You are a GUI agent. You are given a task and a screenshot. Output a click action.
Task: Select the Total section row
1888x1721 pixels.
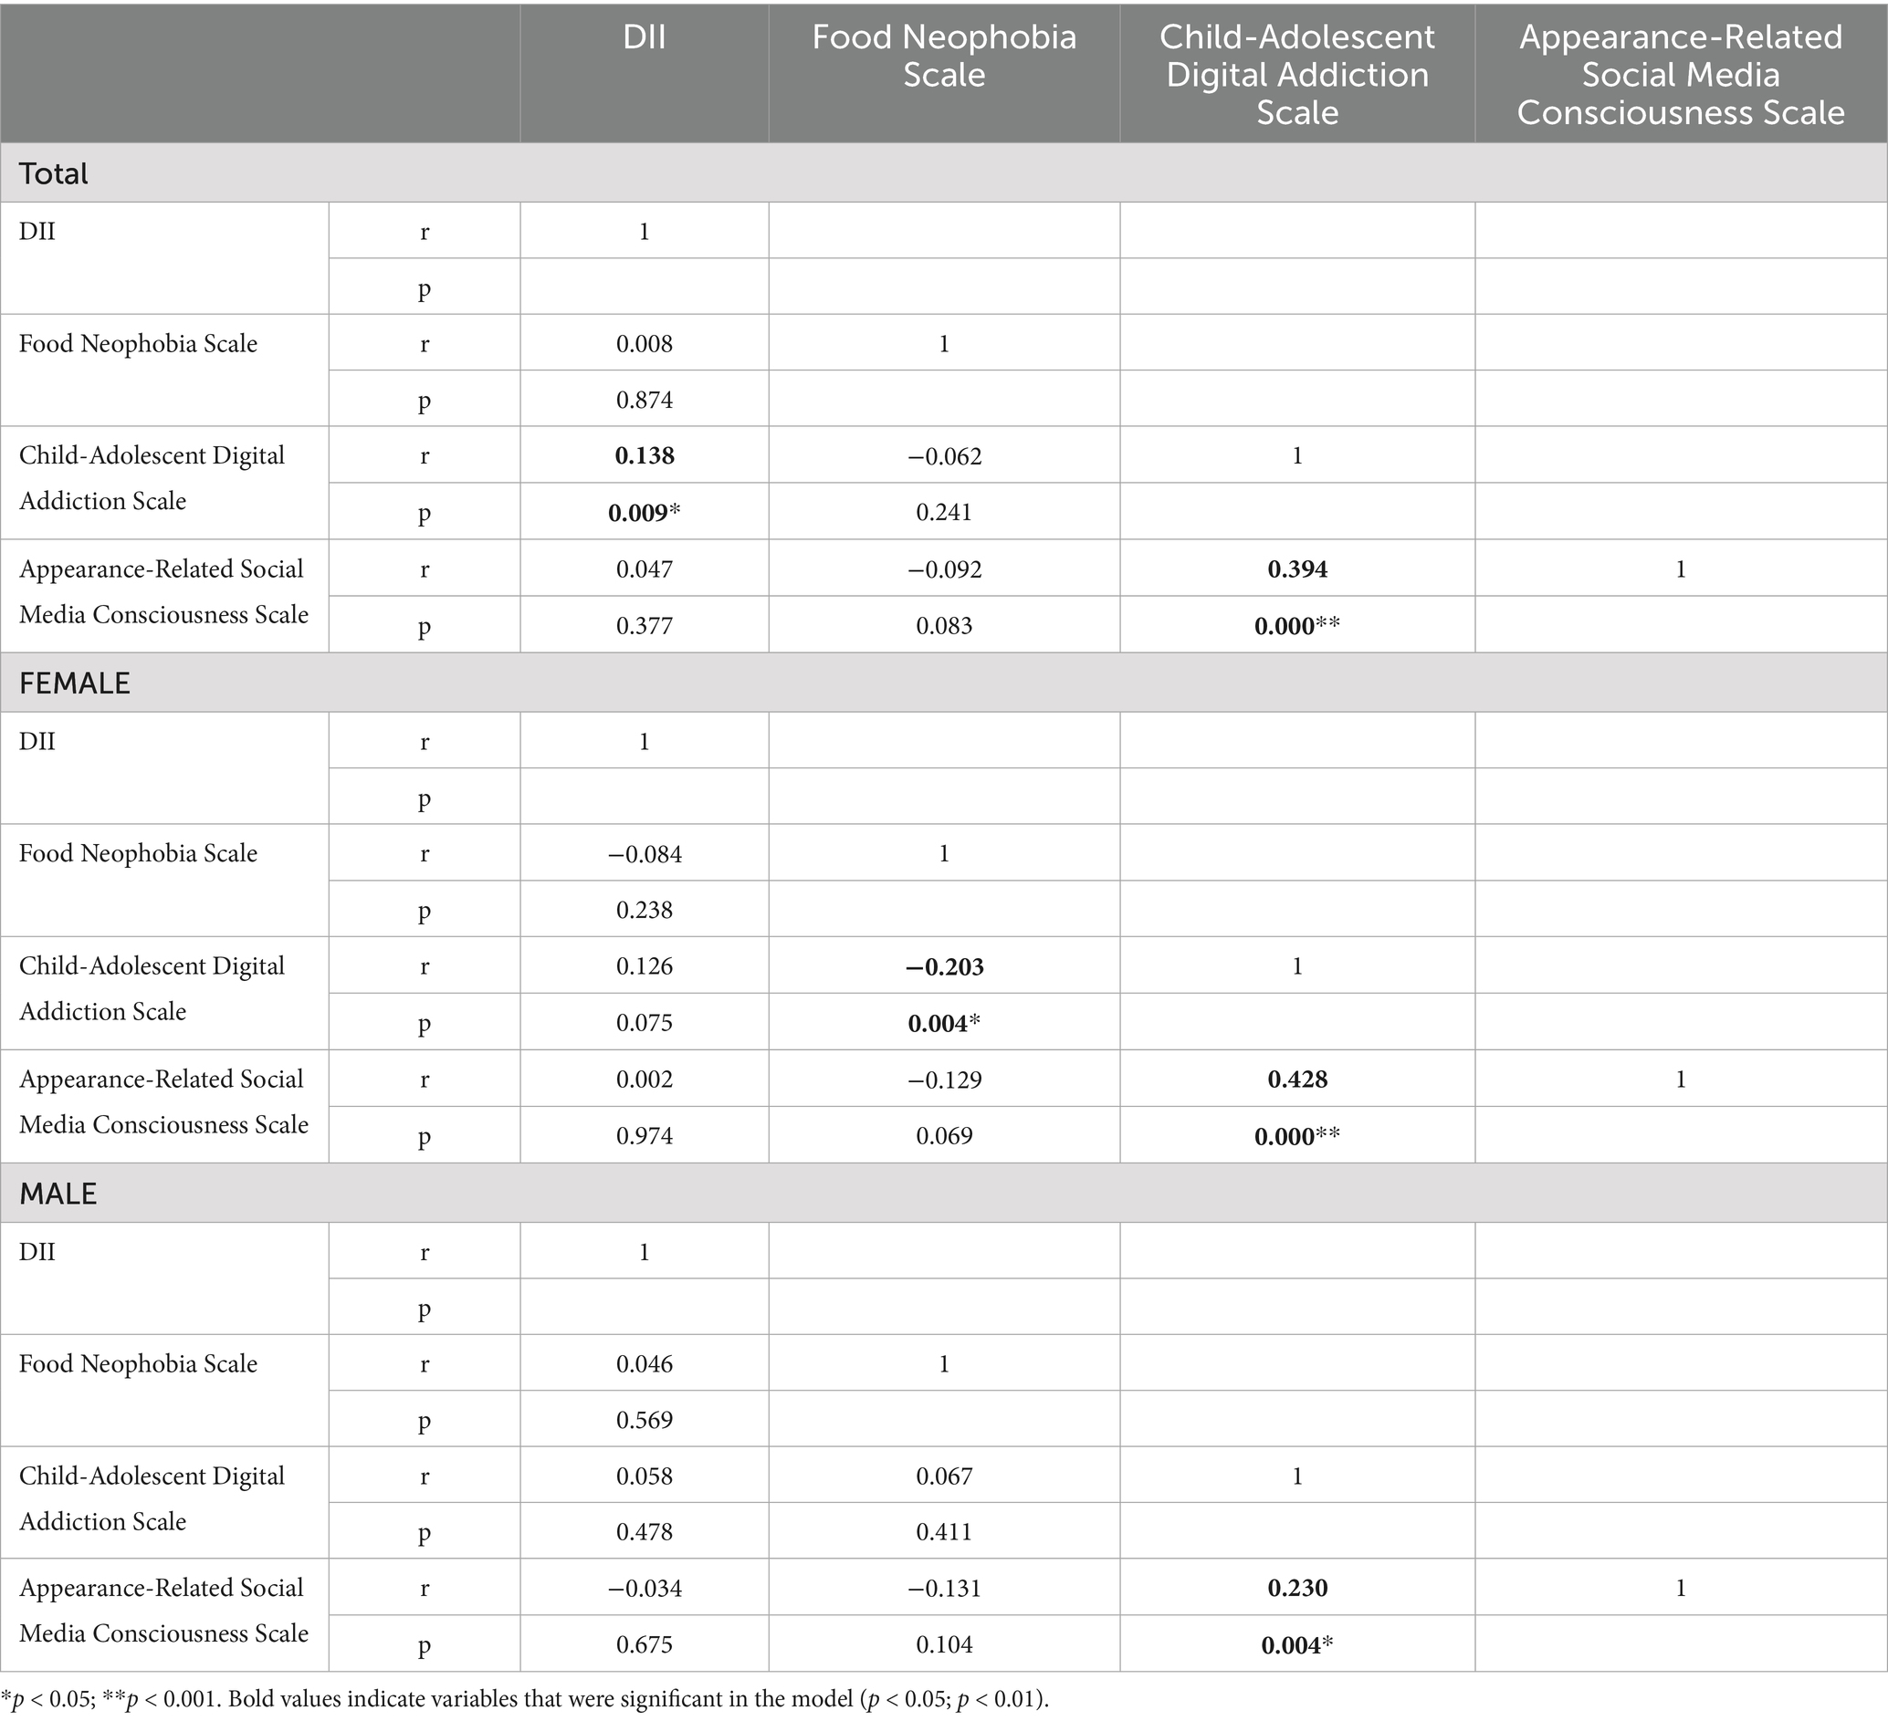54,174
